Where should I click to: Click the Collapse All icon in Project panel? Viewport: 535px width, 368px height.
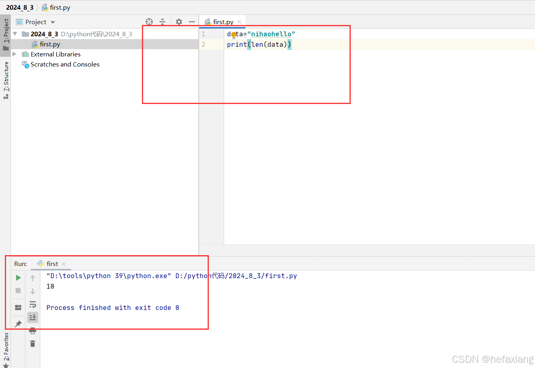(x=162, y=22)
